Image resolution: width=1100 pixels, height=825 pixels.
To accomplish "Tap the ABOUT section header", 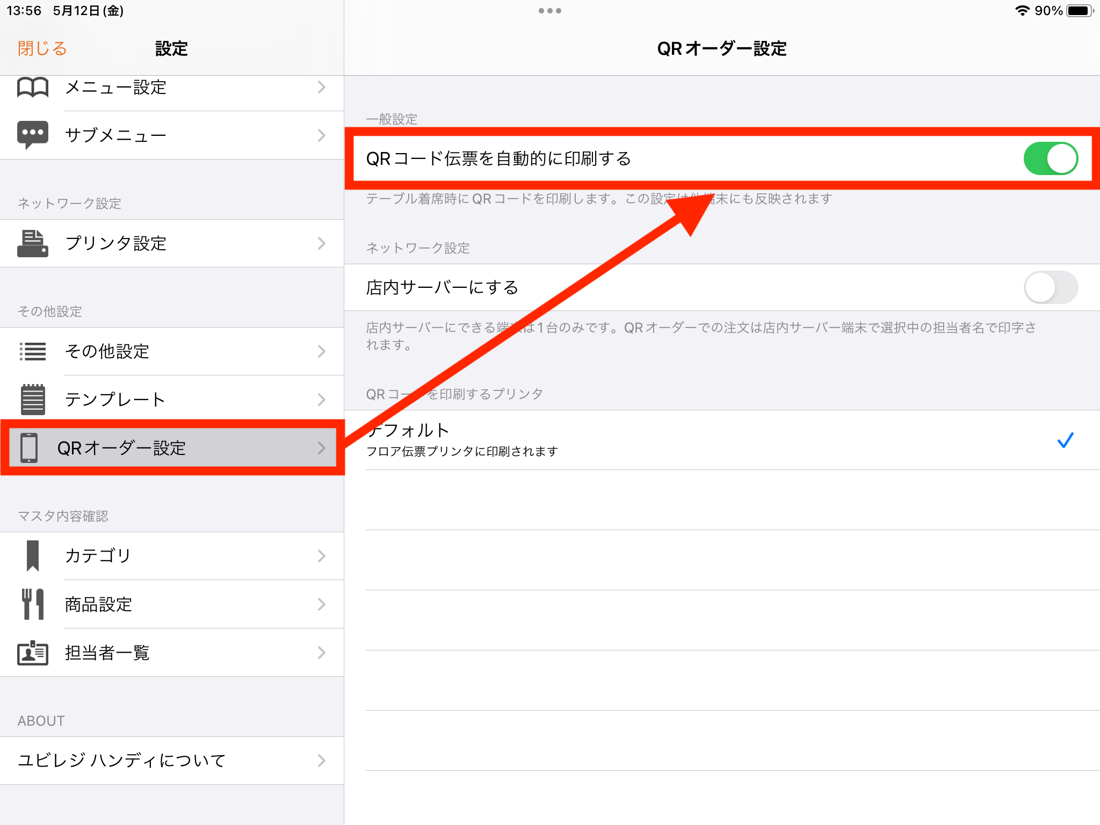I will tap(41, 721).
